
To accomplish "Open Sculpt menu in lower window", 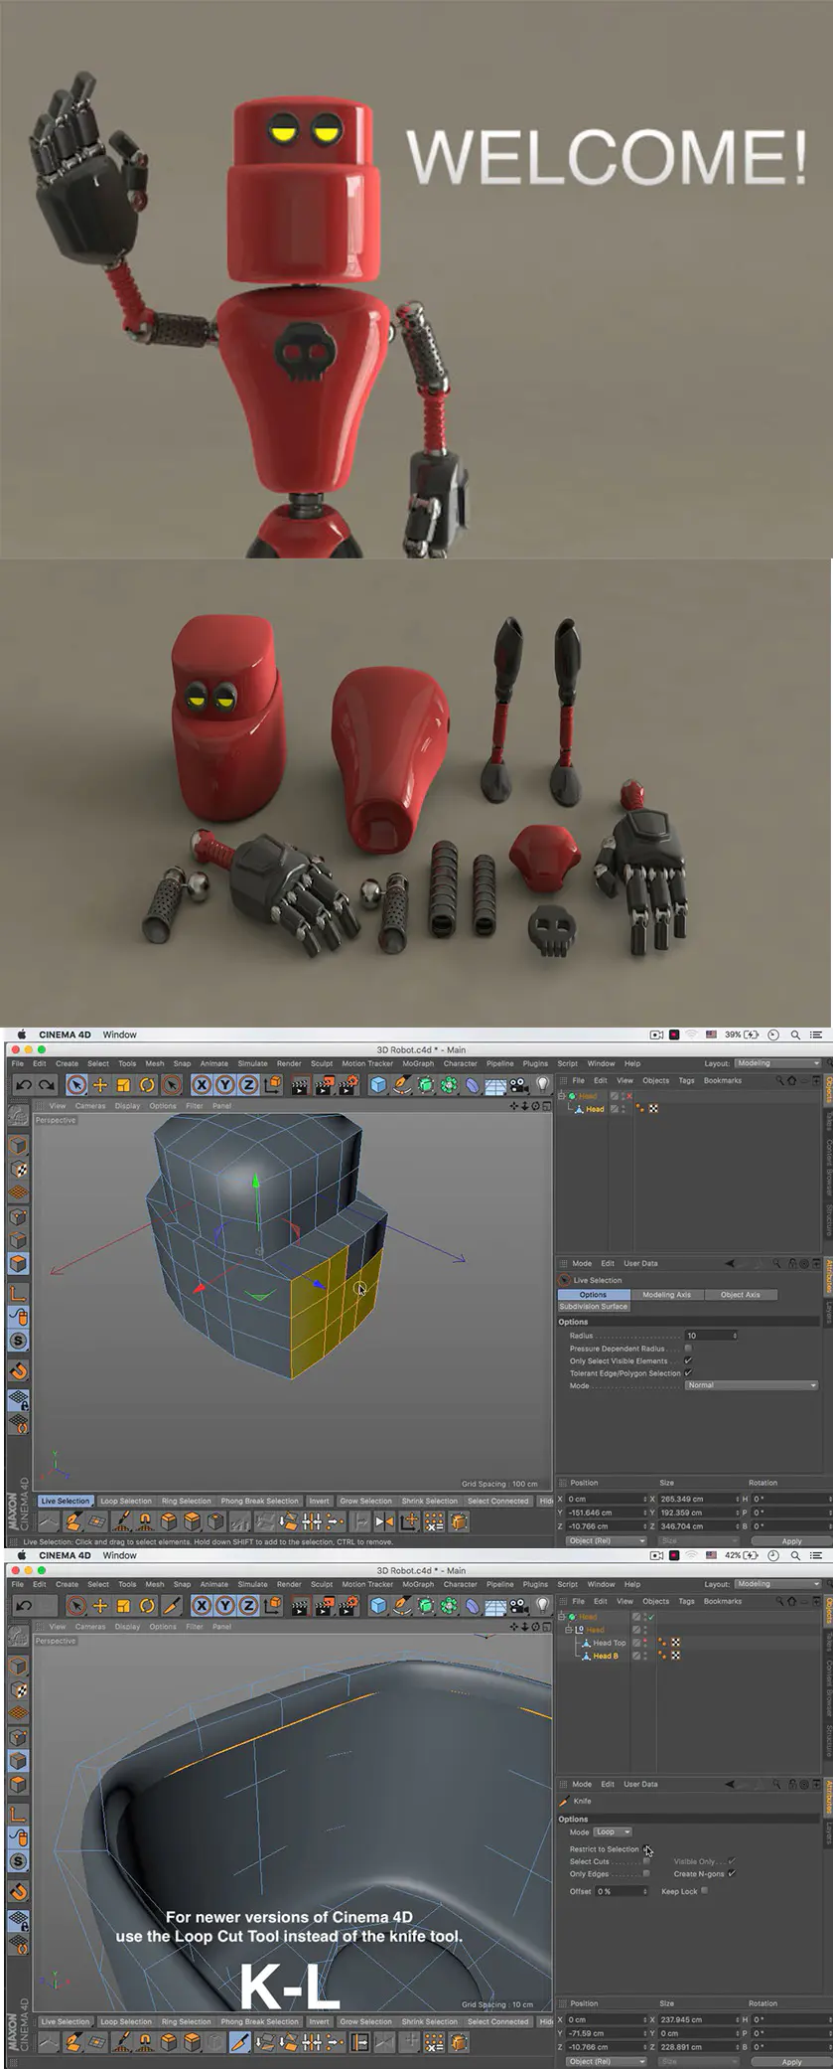I will click(x=322, y=1584).
